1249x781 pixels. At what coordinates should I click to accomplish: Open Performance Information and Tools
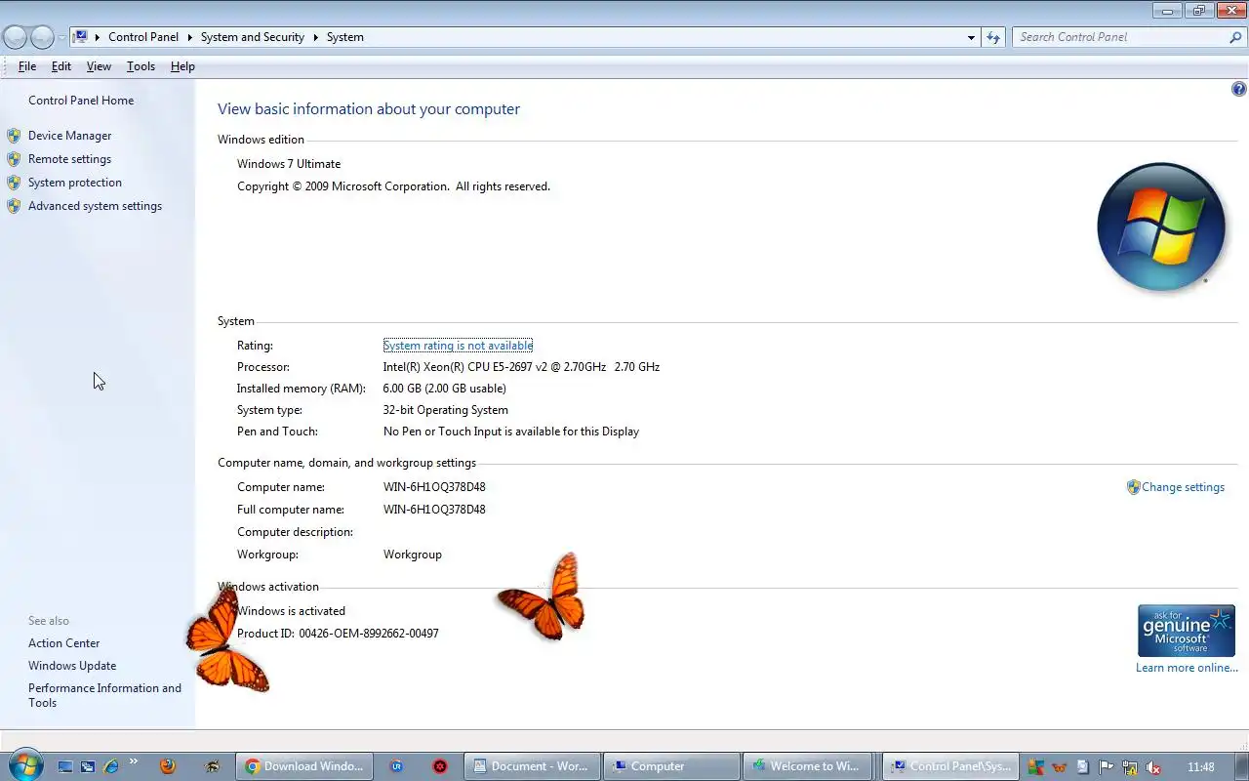coord(104,695)
